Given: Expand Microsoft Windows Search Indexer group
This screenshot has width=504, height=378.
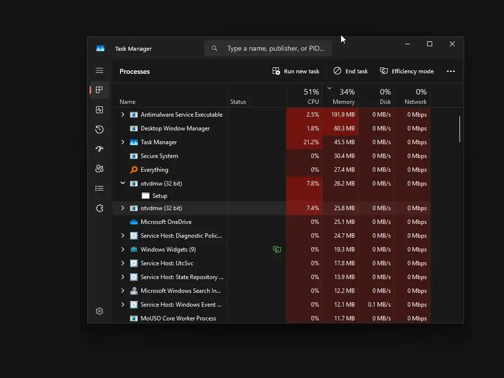Looking at the screenshot, I should (123, 291).
